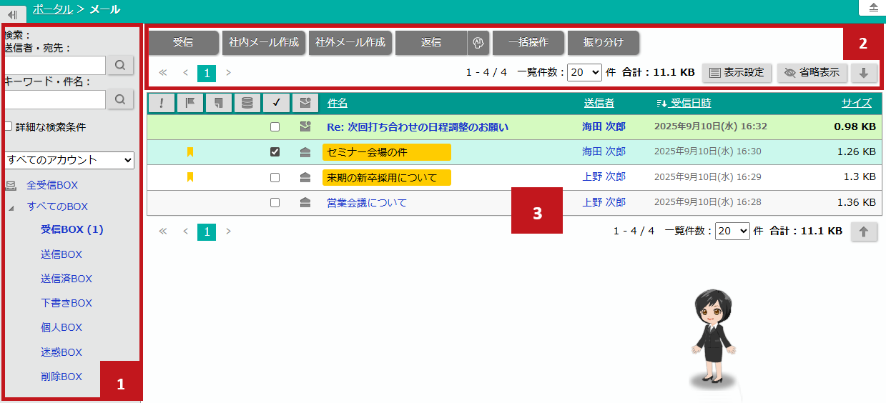886x403 pixels.
Task: Click the yellow bookmark on セミナー会場の件
Action: (190, 151)
